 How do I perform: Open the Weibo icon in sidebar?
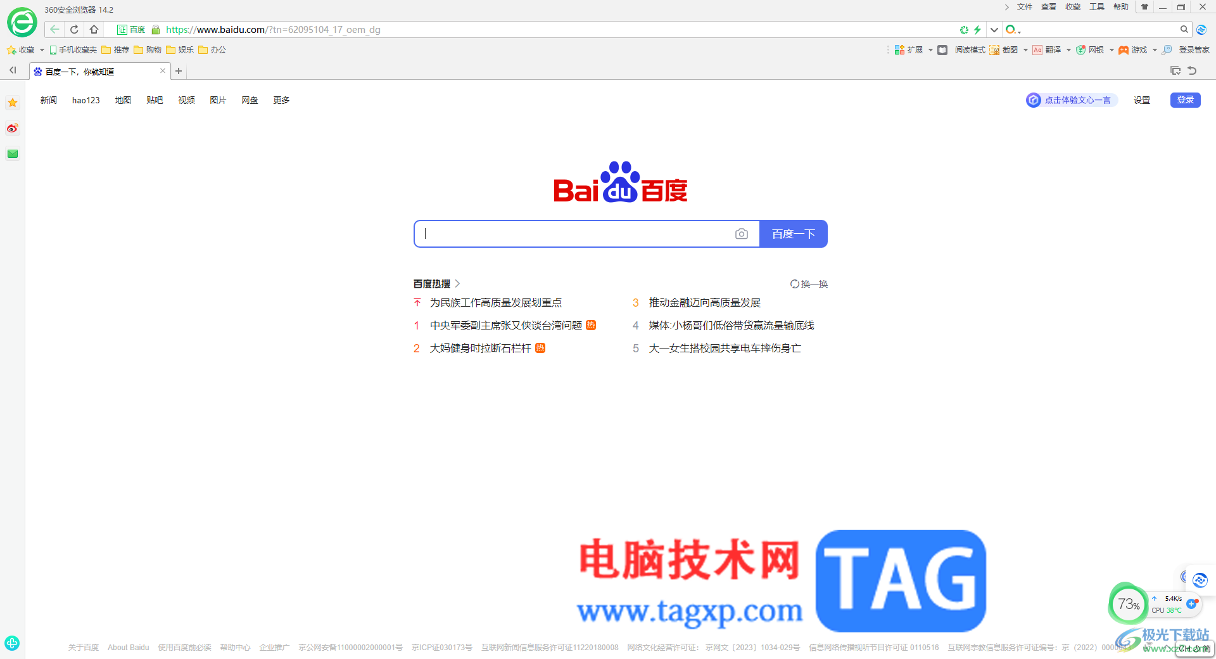coord(13,128)
